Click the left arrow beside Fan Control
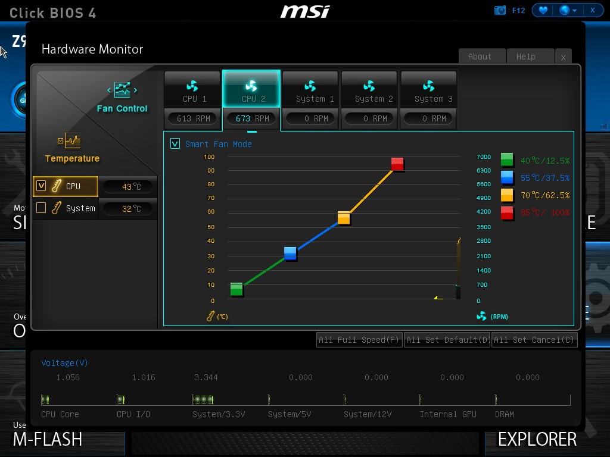Screen dimensions: 610x457 click(x=109, y=90)
